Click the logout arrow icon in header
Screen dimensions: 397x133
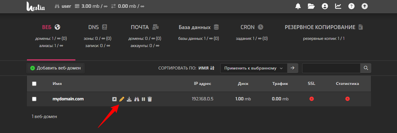[364, 6]
